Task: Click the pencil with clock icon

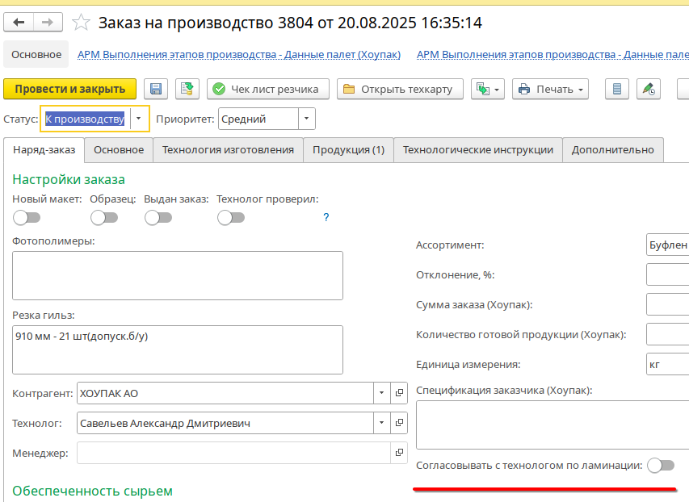Action: [648, 89]
